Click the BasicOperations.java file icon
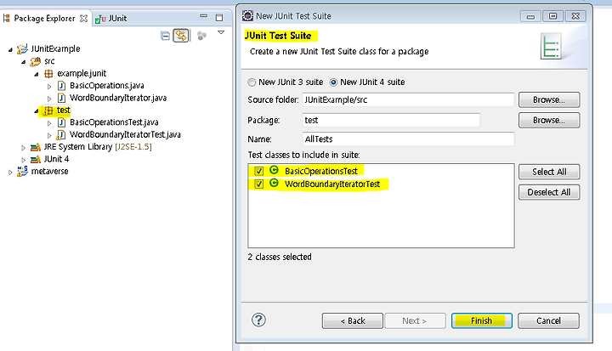 coord(61,86)
